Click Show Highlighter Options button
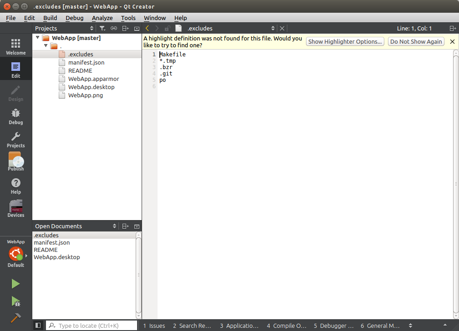This screenshot has height=331, width=459. click(x=345, y=41)
